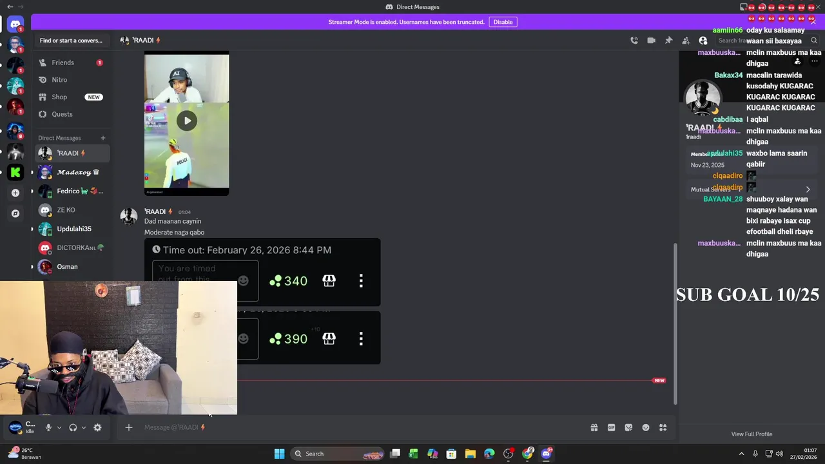Open DM with Fedrico
Screen dimensions: 825x464
click(72, 191)
